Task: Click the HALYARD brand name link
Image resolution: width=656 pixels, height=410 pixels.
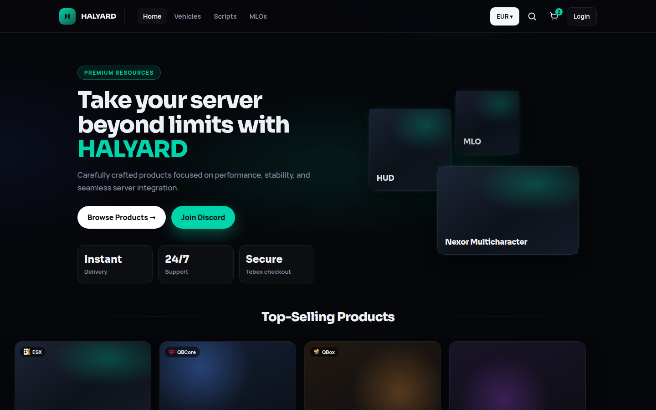Action: (x=99, y=16)
